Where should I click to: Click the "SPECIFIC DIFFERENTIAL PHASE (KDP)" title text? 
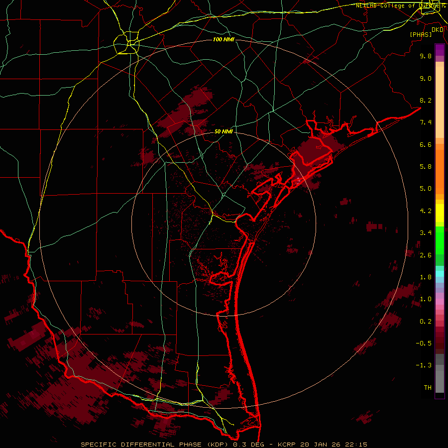coord(156,445)
